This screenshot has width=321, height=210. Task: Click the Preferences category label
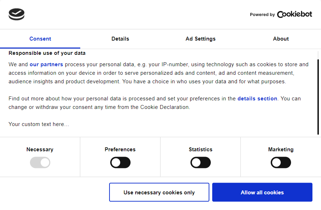coord(120,149)
